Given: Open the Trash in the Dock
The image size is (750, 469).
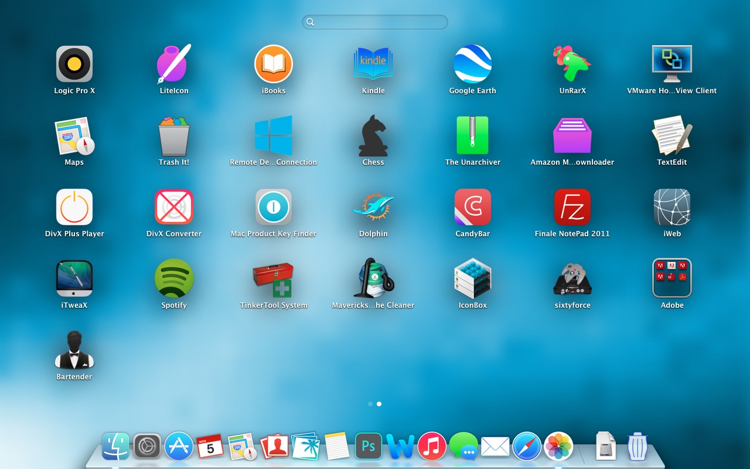Looking at the screenshot, I should [x=637, y=447].
